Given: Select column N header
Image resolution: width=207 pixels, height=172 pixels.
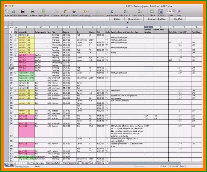Looking at the screenshot, I should point(148,27).
